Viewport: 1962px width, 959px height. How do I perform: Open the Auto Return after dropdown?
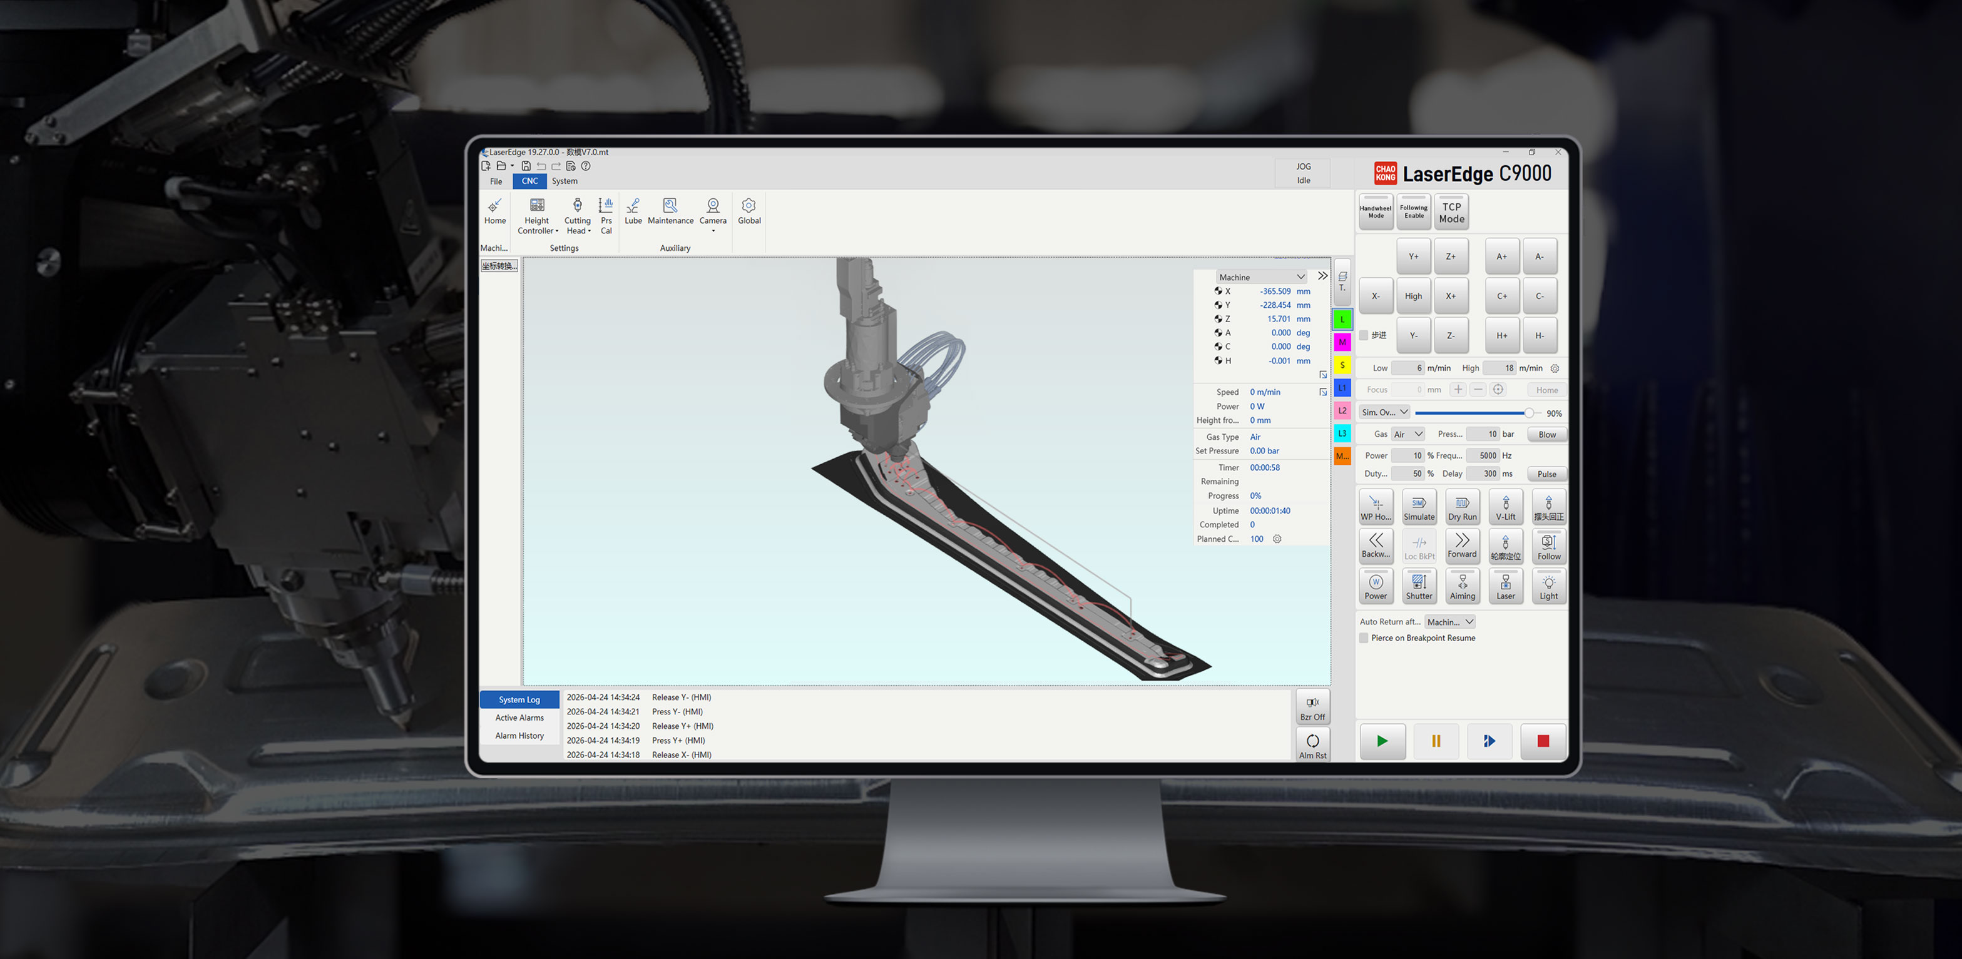[x=1450, y=622]
